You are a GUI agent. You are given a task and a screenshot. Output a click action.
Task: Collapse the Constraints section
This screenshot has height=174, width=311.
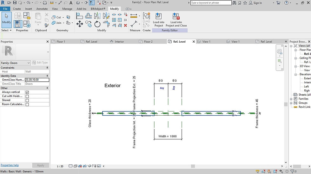(47, 68)
